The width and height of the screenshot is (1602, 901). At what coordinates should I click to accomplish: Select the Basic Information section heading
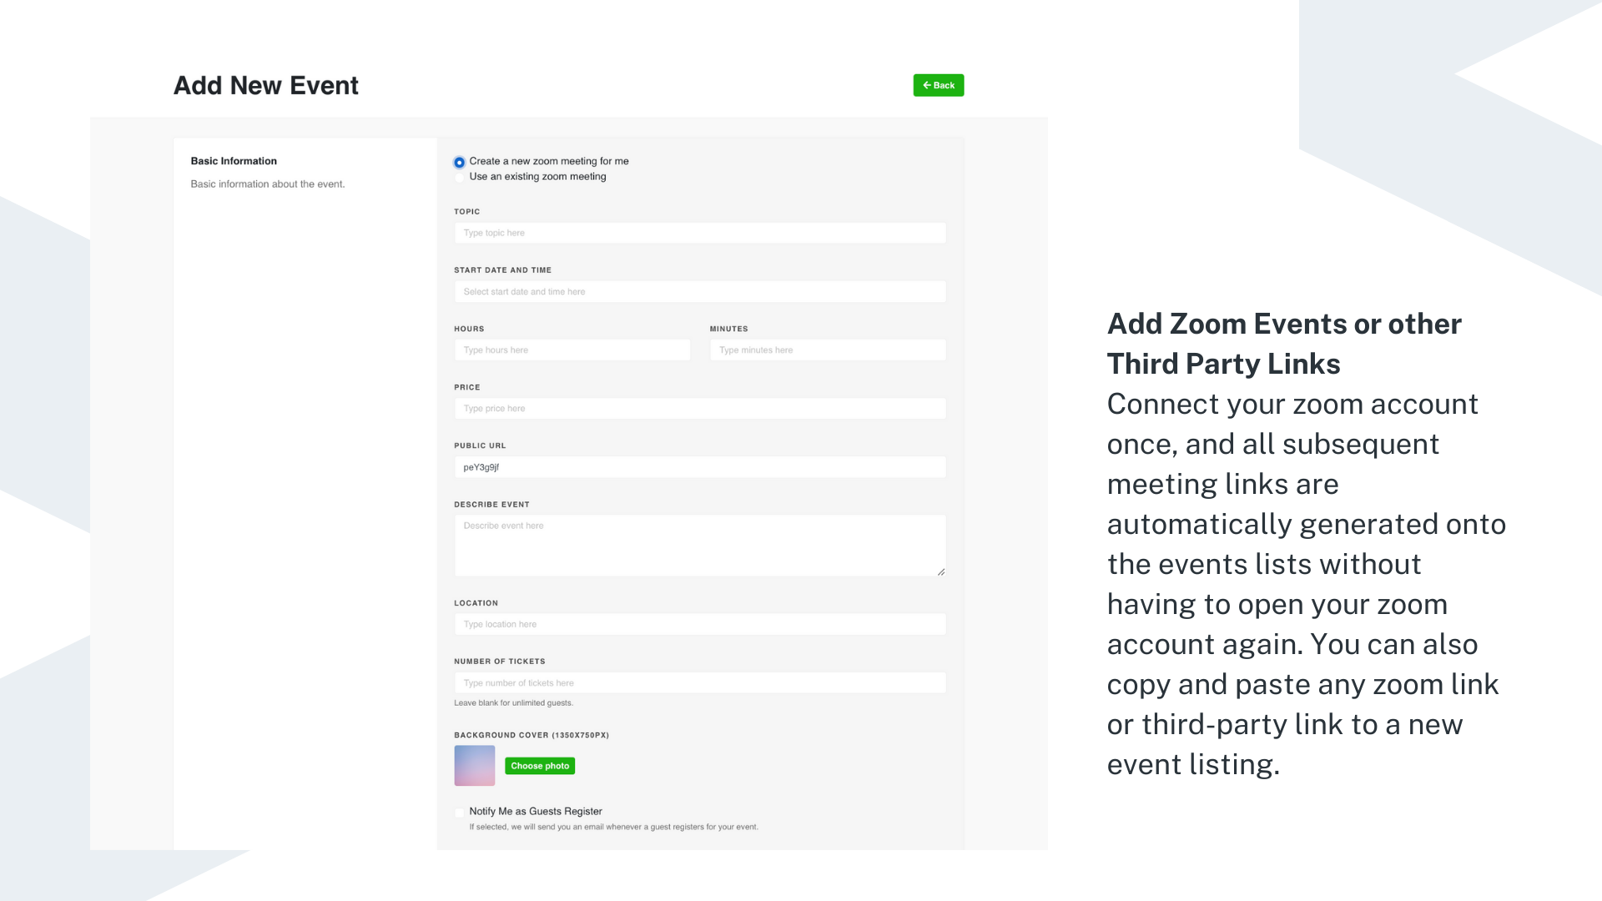point(233,161)
